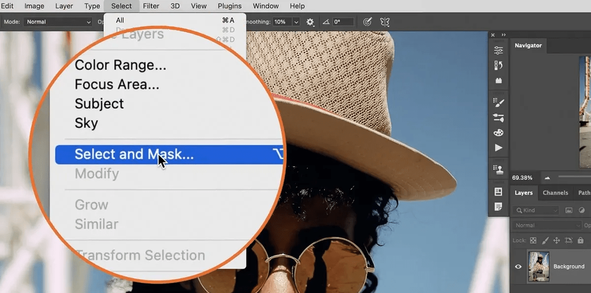This screenshot has height=293, width=591.
Task: Toggle the lock position icon
Action: coord(557,240)
